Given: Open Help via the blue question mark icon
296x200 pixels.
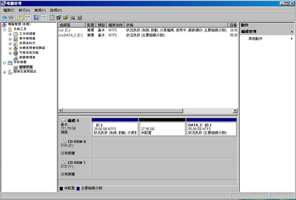Looking at the screenshot, I should pyautogui.click(x=36, y=17).
